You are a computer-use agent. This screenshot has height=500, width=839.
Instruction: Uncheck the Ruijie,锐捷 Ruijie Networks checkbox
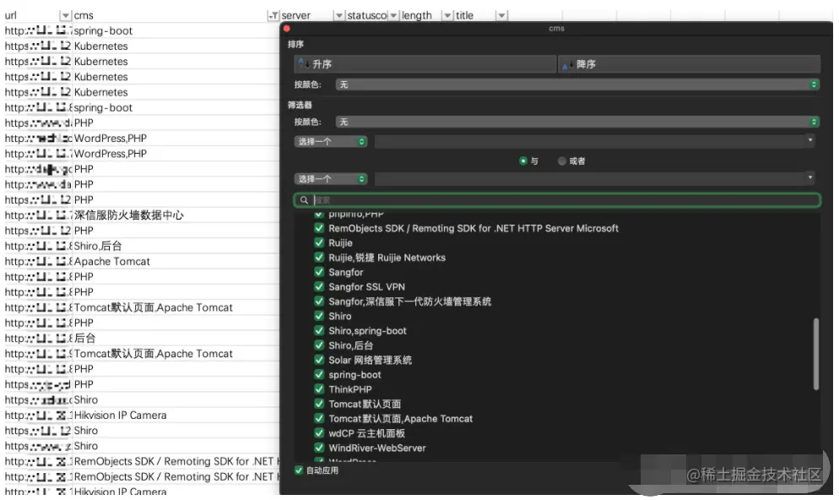click(319, 258)
